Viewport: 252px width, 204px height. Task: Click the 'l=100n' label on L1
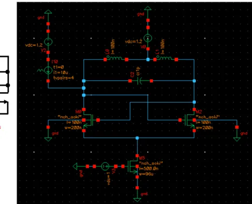click(x=163, y=46)
